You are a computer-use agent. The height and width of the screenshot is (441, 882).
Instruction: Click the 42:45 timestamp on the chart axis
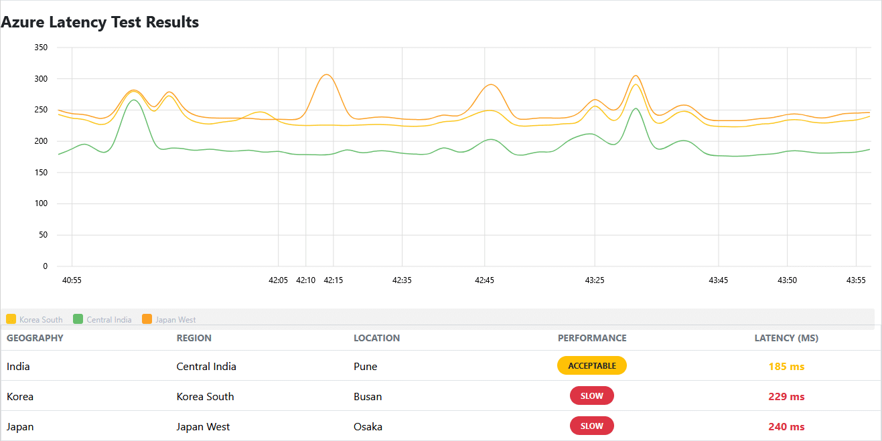[x=486, y=280]
